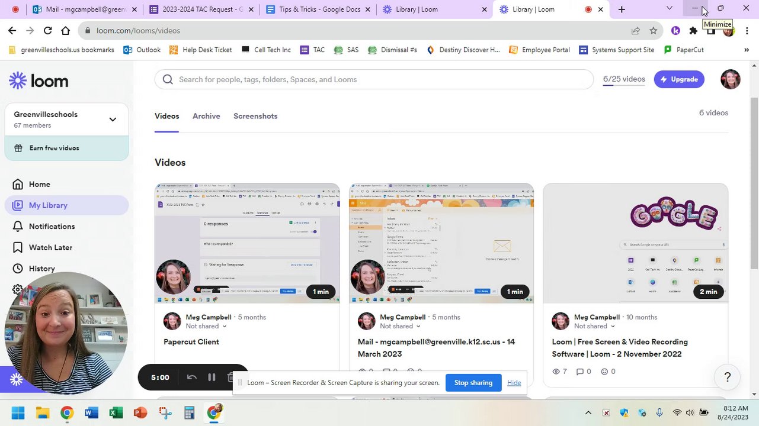
Task: Switch to the Mail browser tab
Action: coord(85,9)
